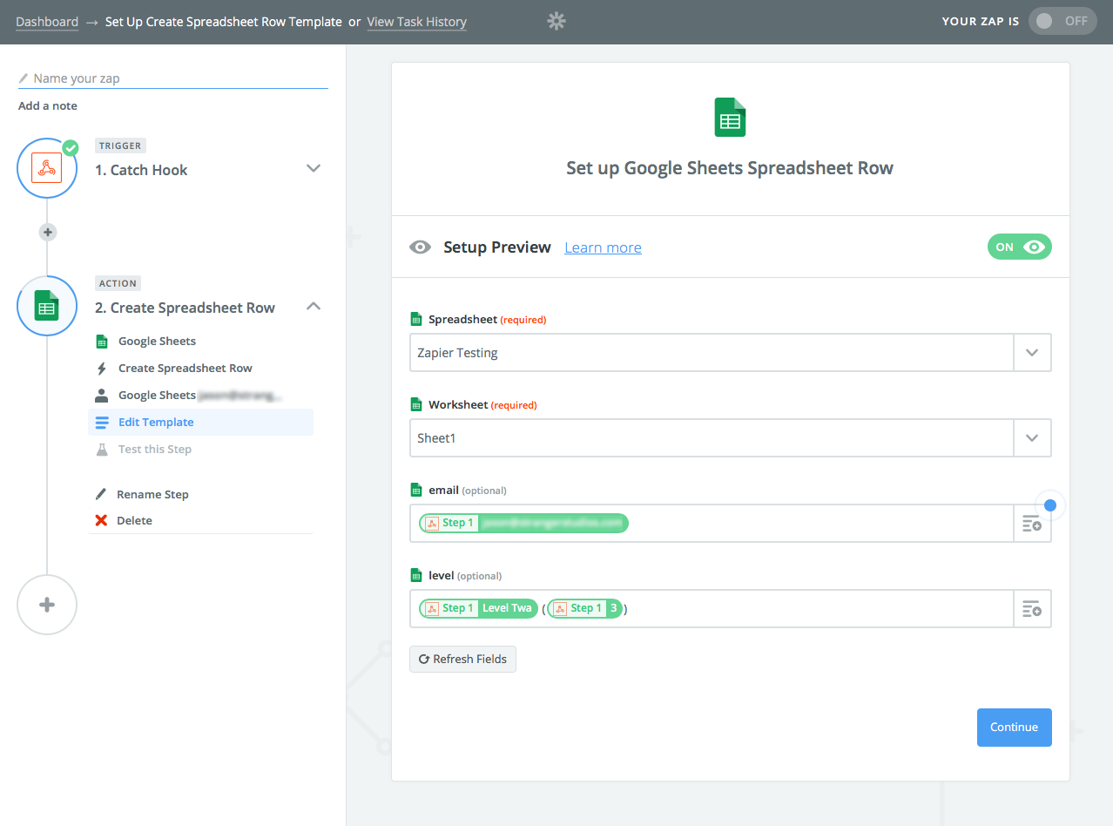
Task: Click the person account icon
Action: (101, 396)
